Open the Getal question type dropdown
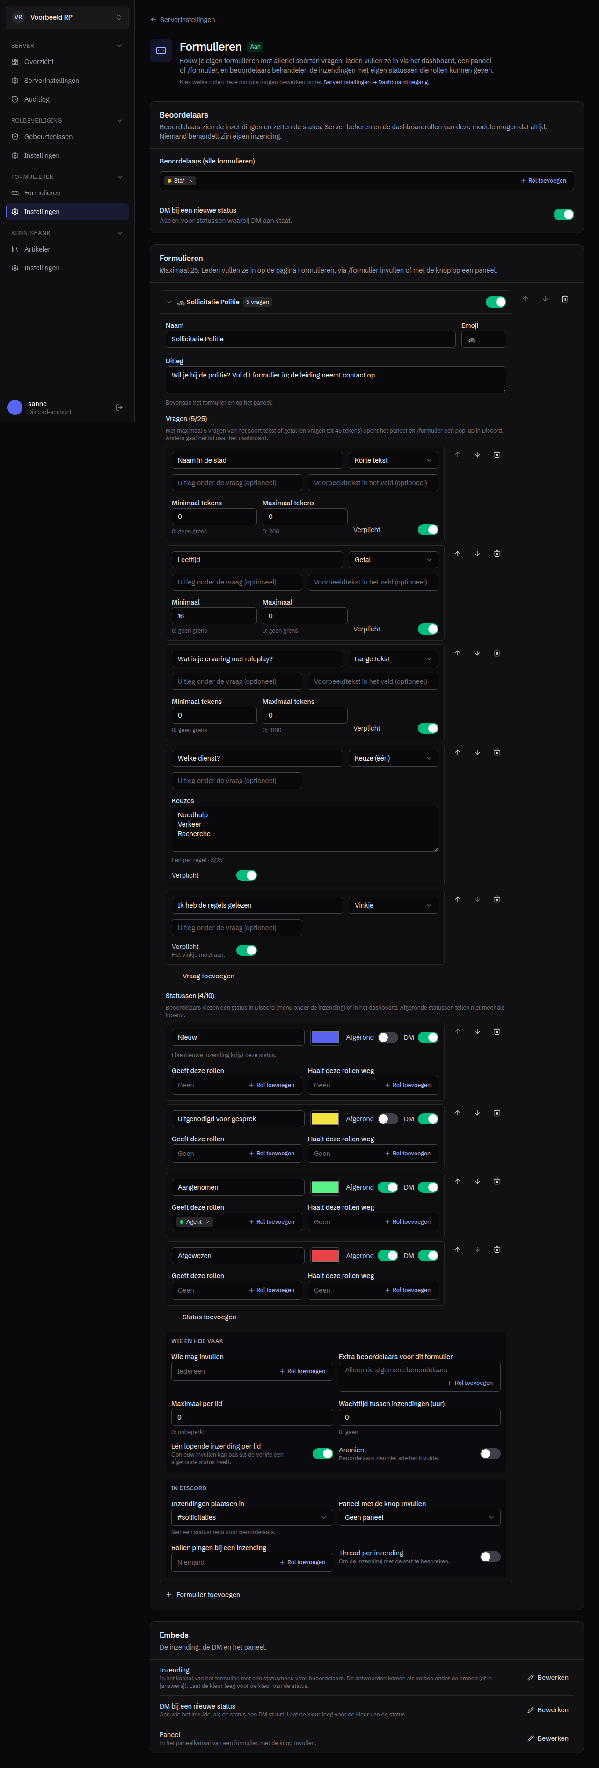 (x=393, y=560)
